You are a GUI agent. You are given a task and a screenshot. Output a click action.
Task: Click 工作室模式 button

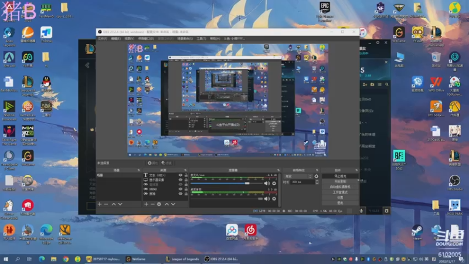(341, 192)
